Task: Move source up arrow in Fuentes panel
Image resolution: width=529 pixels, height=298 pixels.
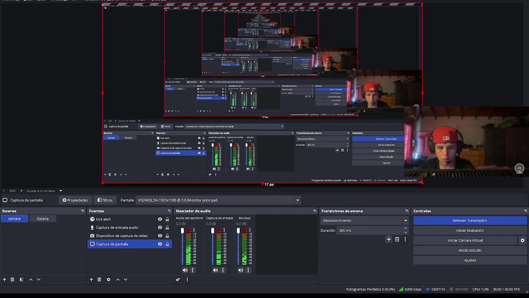Action: pyautogui.click(x=118, y=279)
